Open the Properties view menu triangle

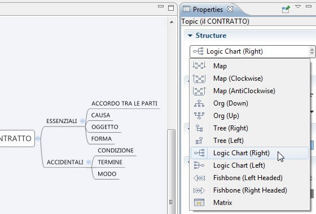pos(298,7)
